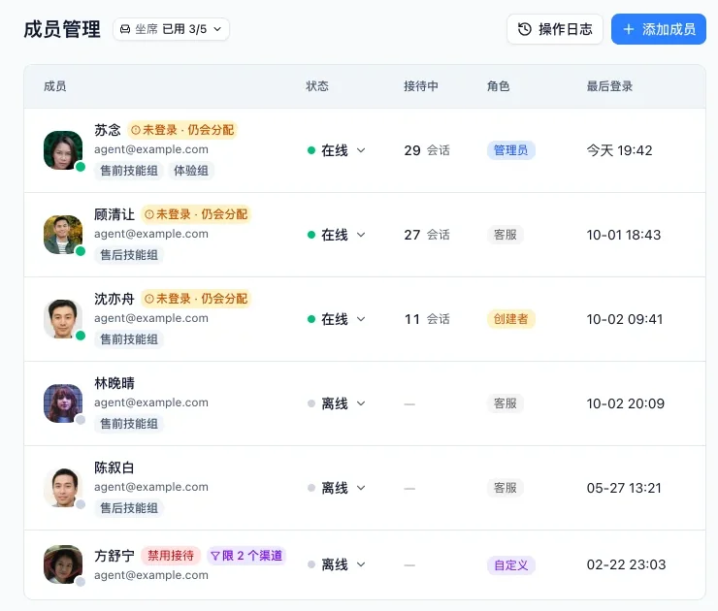Click 林晚晴's 售前技能组 tag
This screenshot has width=718, height=611.
coord(129,424)
